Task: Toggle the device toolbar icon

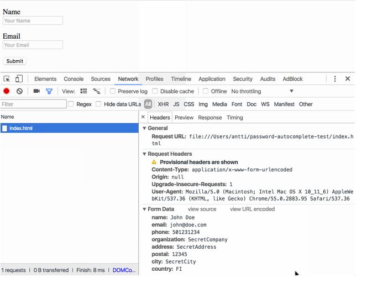Action: [x=19, y=78]
